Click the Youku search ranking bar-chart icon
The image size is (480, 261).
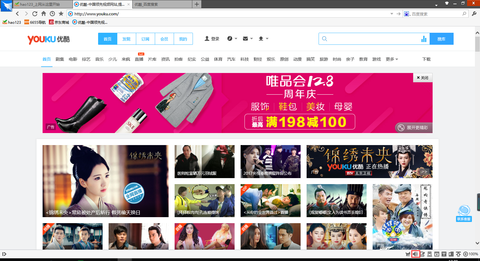coord(424,39)
